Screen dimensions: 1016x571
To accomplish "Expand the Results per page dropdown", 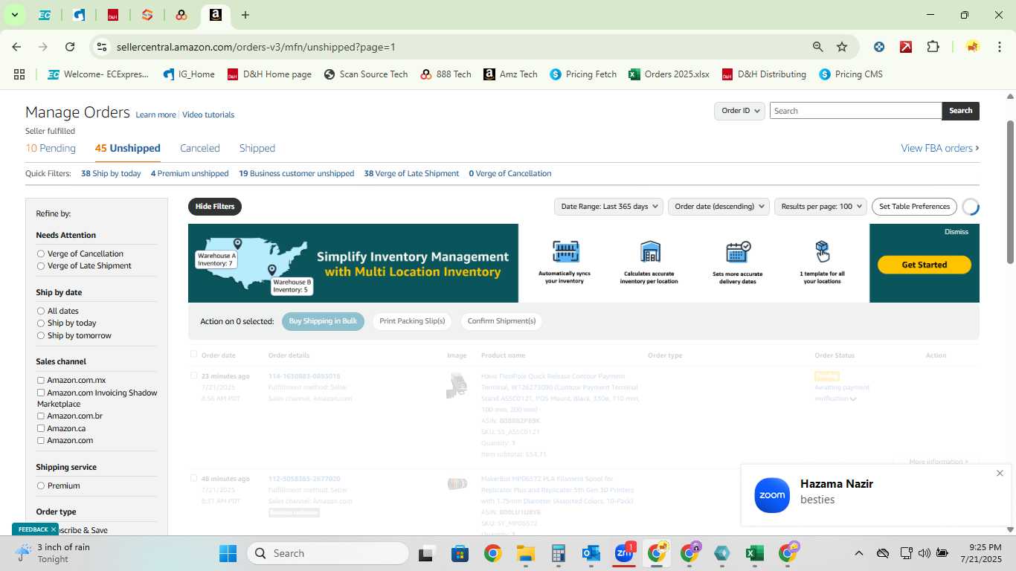I will point(821,207).
